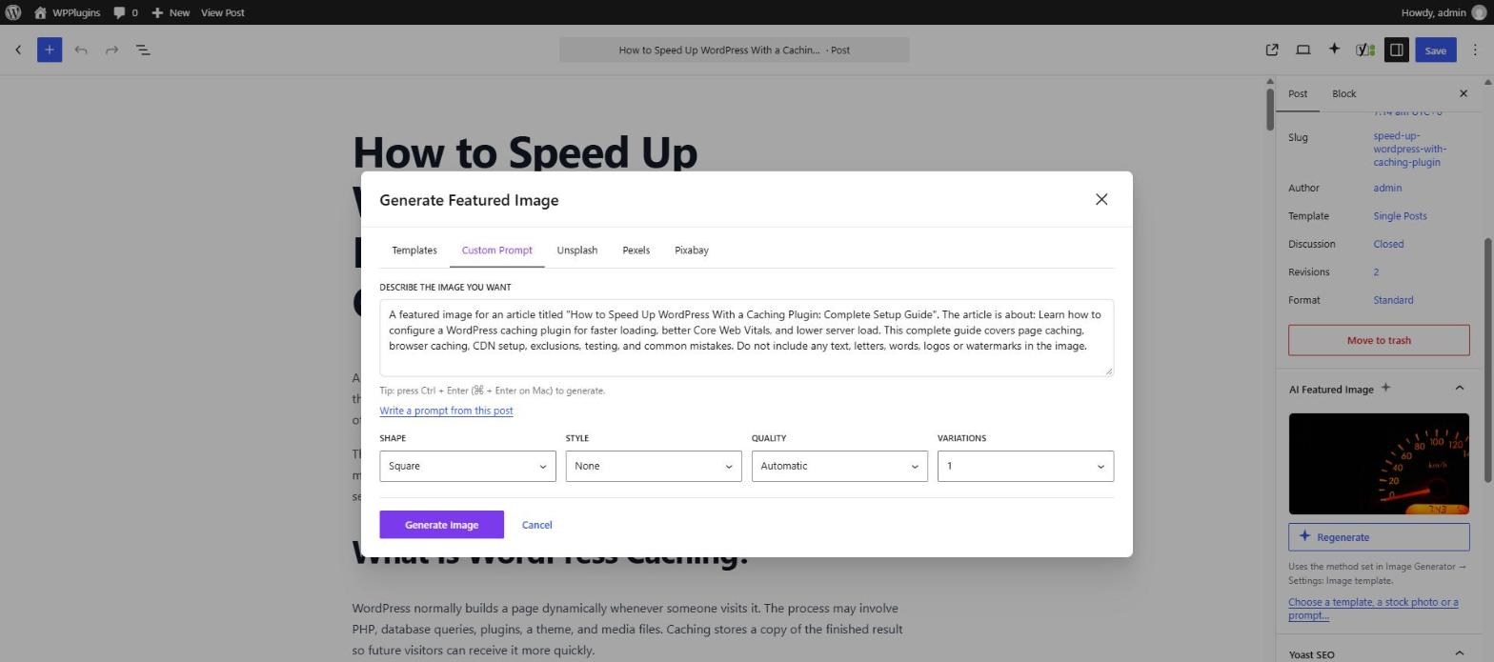Click the WordPress logo in the admin bar
The width and height of the screenshot is (1494, 662).
pyautogui.click(x=12, y=12)
